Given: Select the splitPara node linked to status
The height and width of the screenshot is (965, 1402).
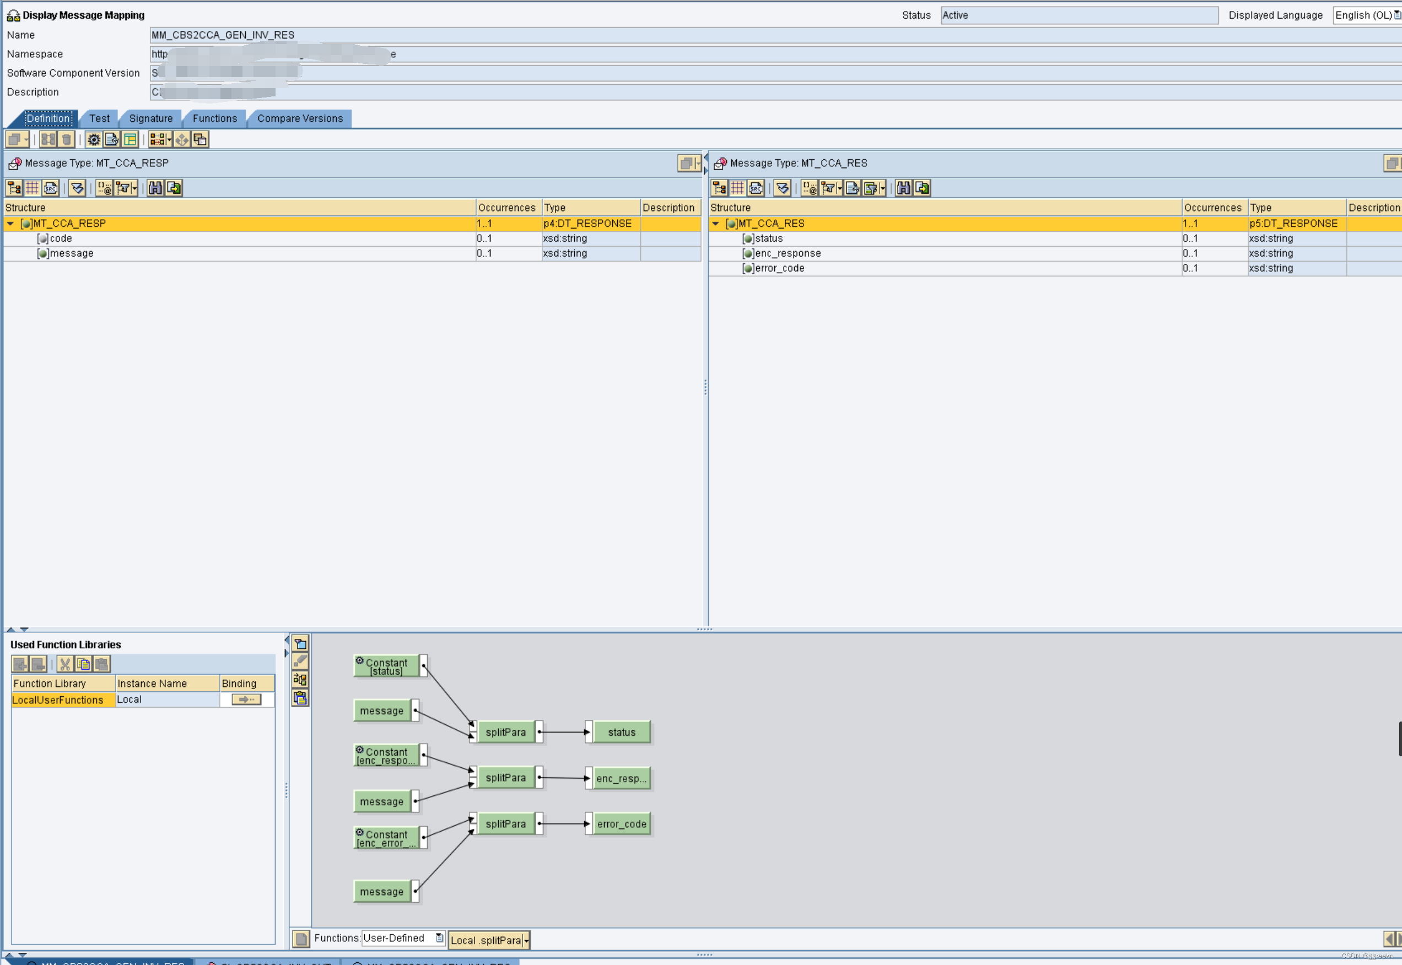Looking at the screenshot, I should [507, 731].
